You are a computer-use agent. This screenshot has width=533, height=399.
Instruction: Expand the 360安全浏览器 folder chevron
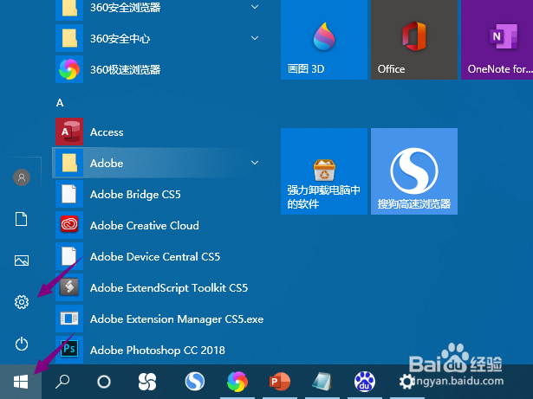click(x=255, y=7)
